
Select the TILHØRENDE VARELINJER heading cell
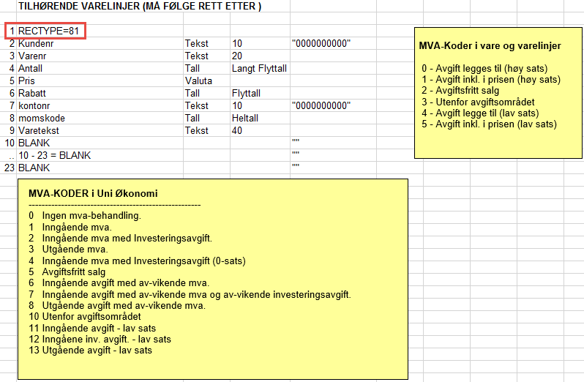[139, 7]
